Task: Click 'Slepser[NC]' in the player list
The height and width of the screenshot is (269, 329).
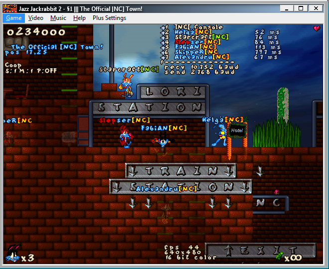Action: click(197, 42)
